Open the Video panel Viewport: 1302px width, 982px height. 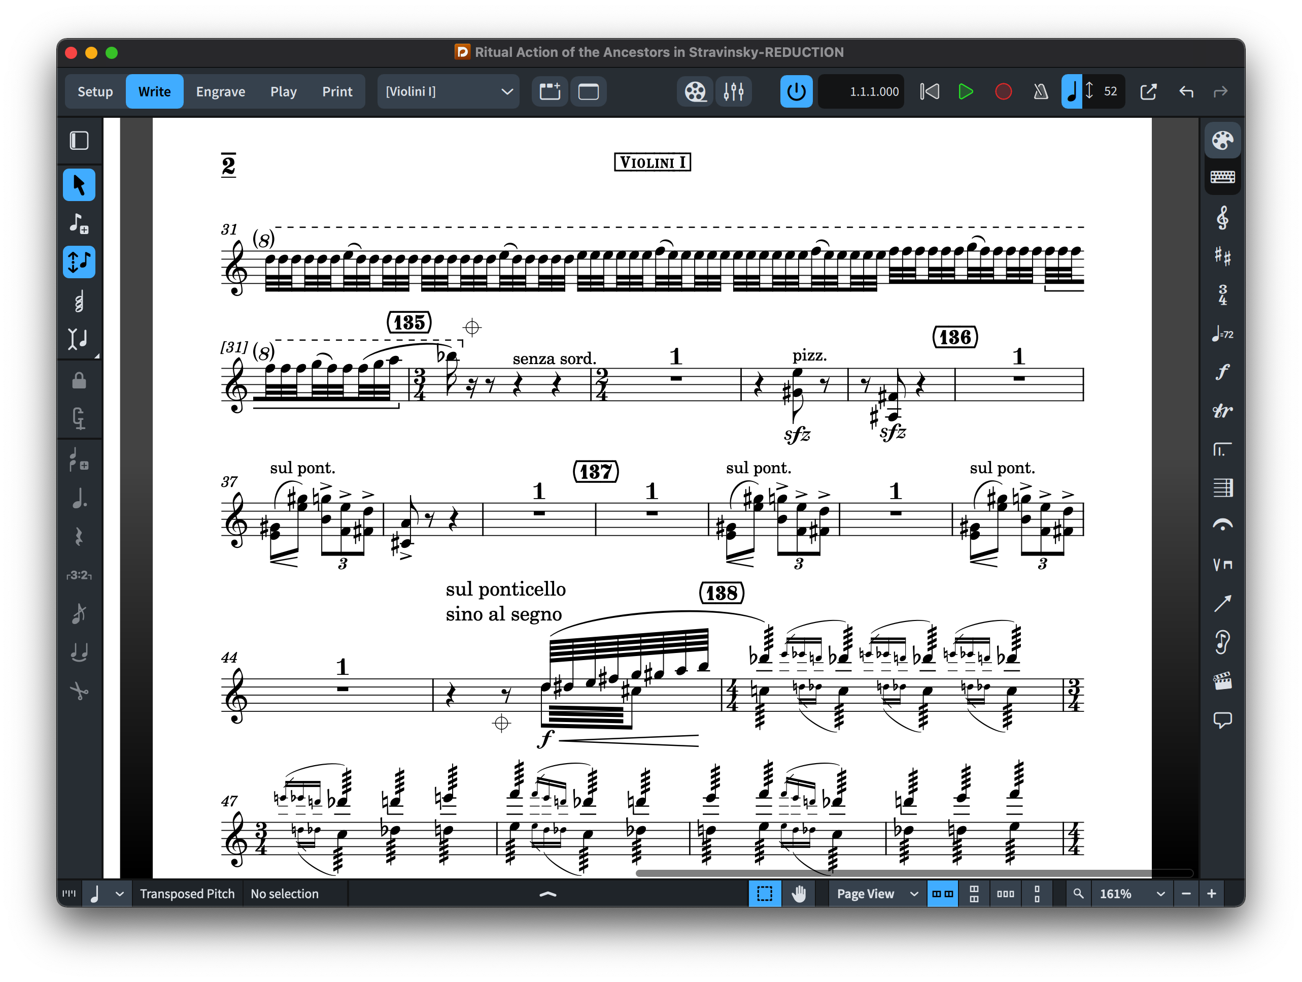tap(1222, 680)
